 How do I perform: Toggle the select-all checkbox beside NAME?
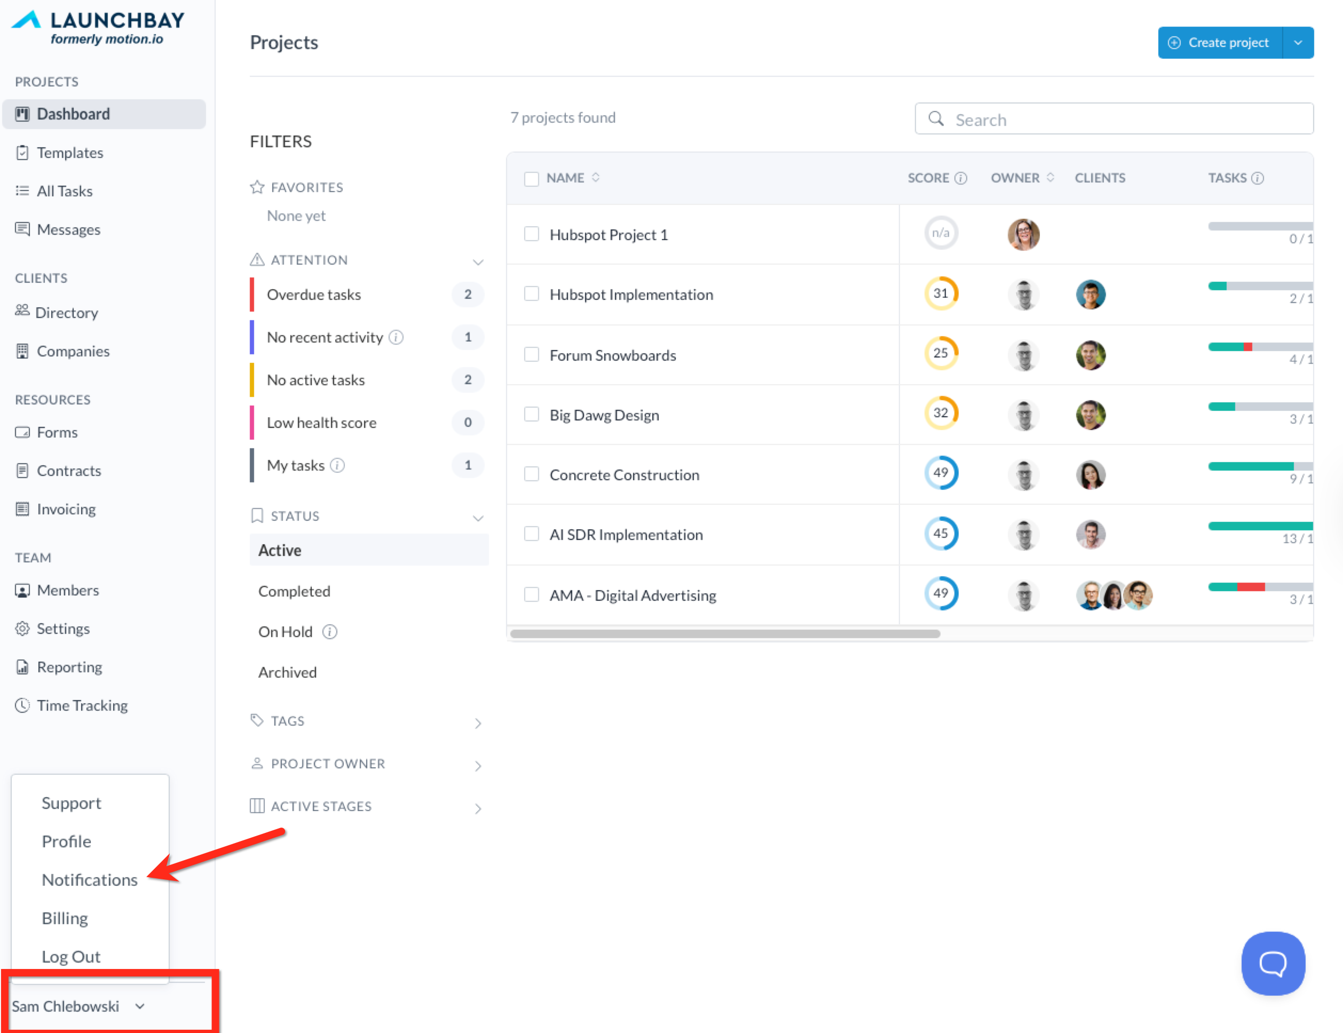pyautogui.click(x=531, y=178)
